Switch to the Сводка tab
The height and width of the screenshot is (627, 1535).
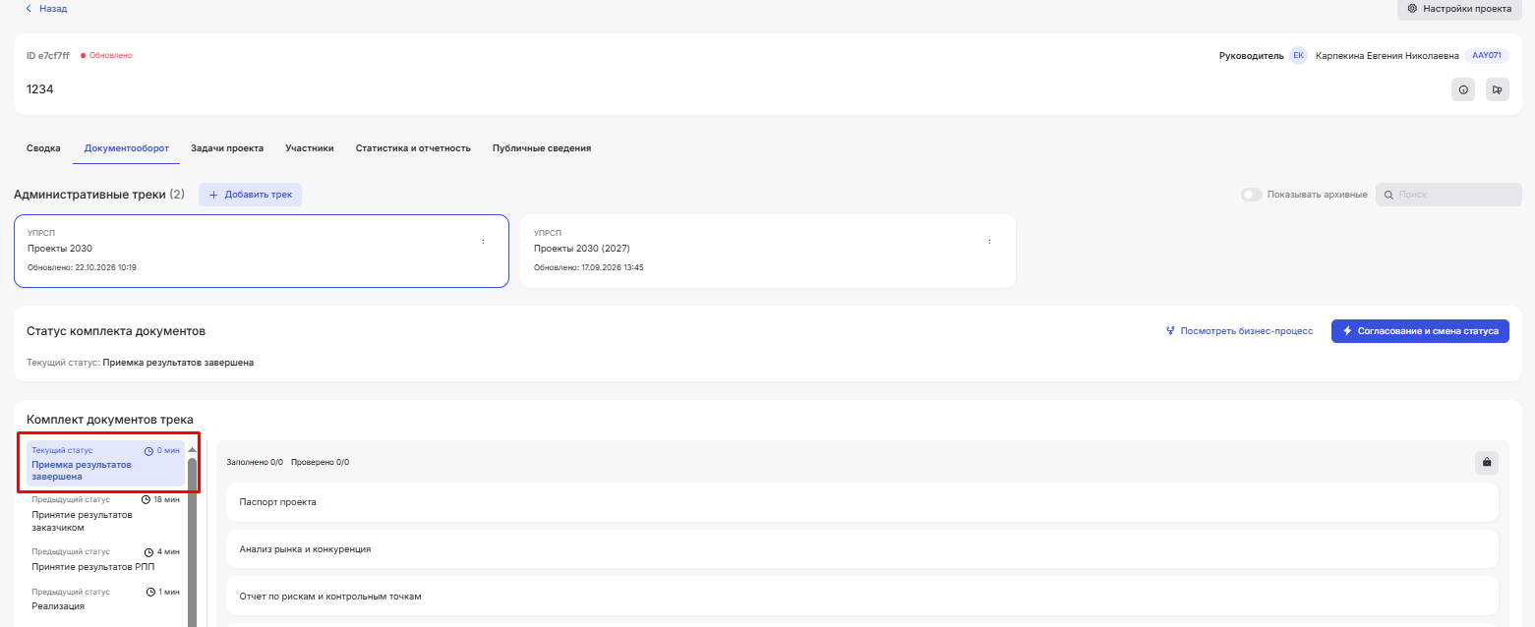(x=44, y=148)
